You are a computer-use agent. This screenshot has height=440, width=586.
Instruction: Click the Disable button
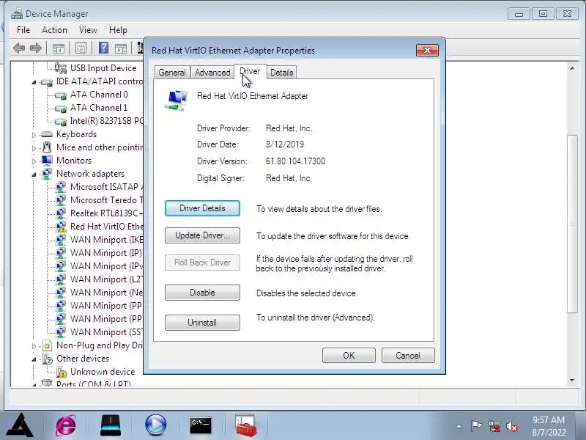click(x=202, y=293)
